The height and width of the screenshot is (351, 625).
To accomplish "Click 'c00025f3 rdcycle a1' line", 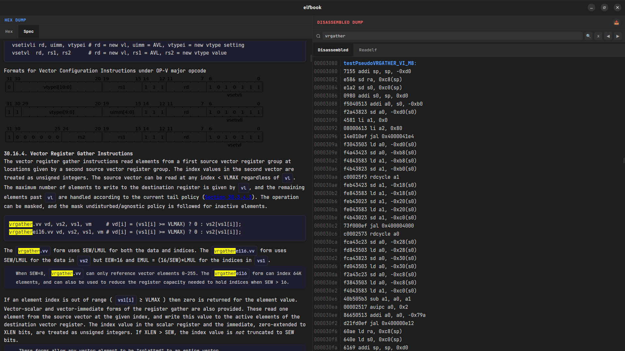I will point(371,177).
